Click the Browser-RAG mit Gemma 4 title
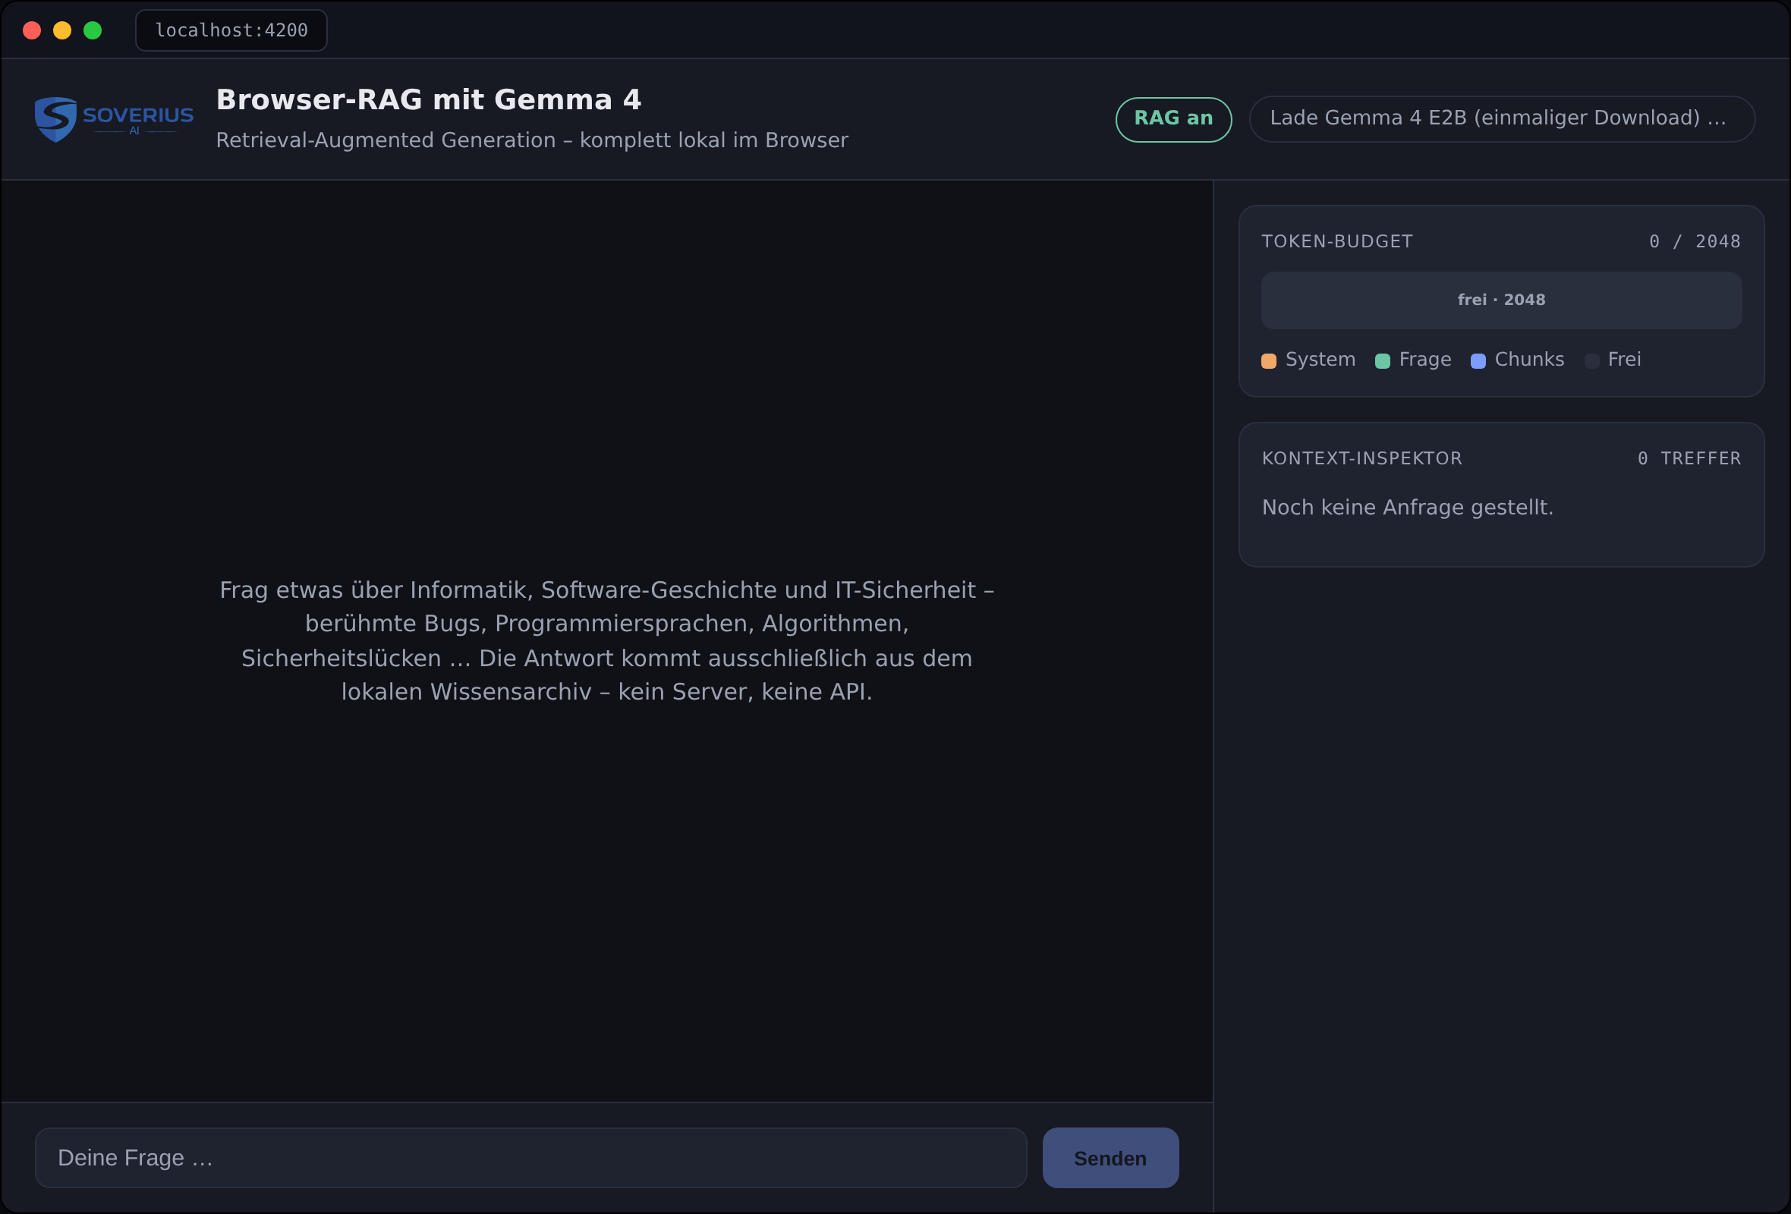1791x1214 pixels. 429,100
